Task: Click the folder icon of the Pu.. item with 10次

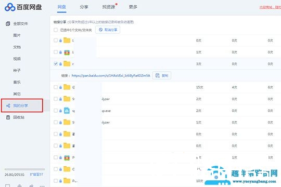Action: tap(67, 181)
